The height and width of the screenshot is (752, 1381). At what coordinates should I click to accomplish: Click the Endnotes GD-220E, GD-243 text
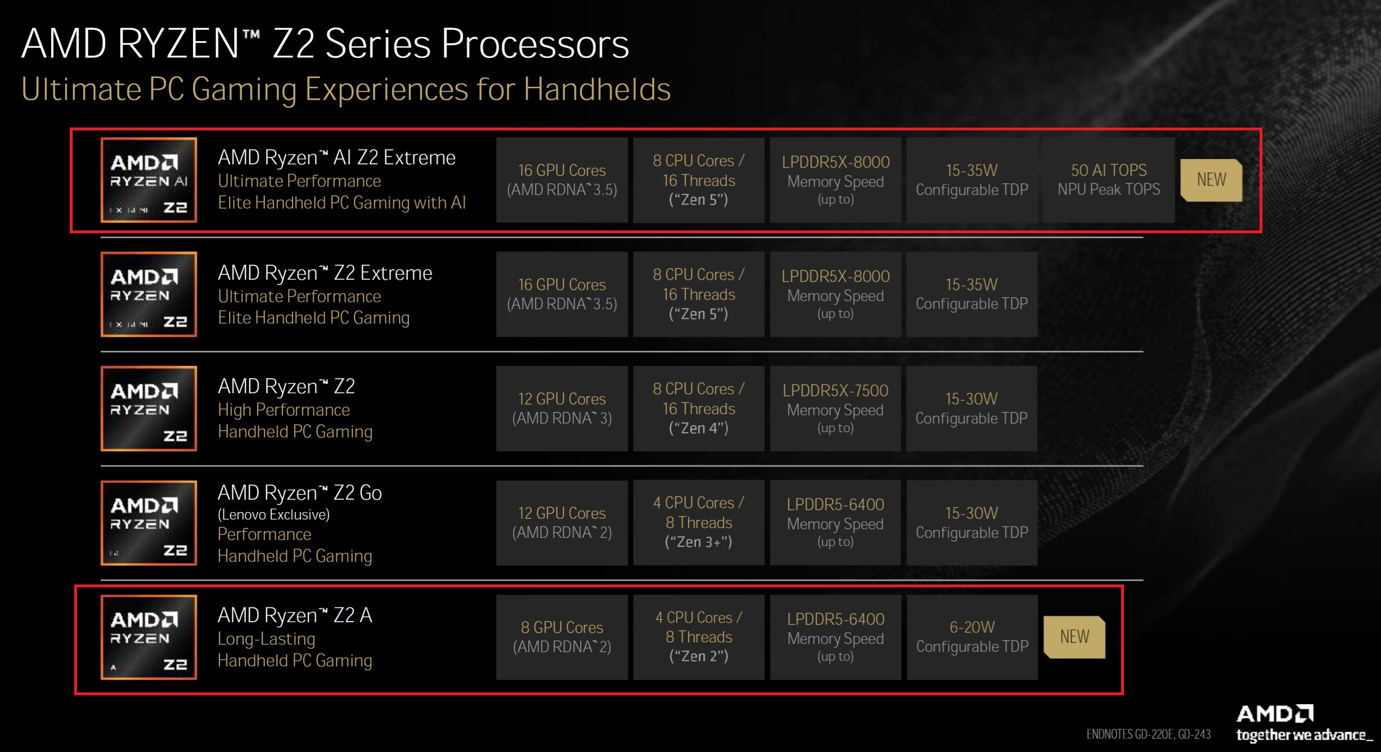pos(1149,734)
